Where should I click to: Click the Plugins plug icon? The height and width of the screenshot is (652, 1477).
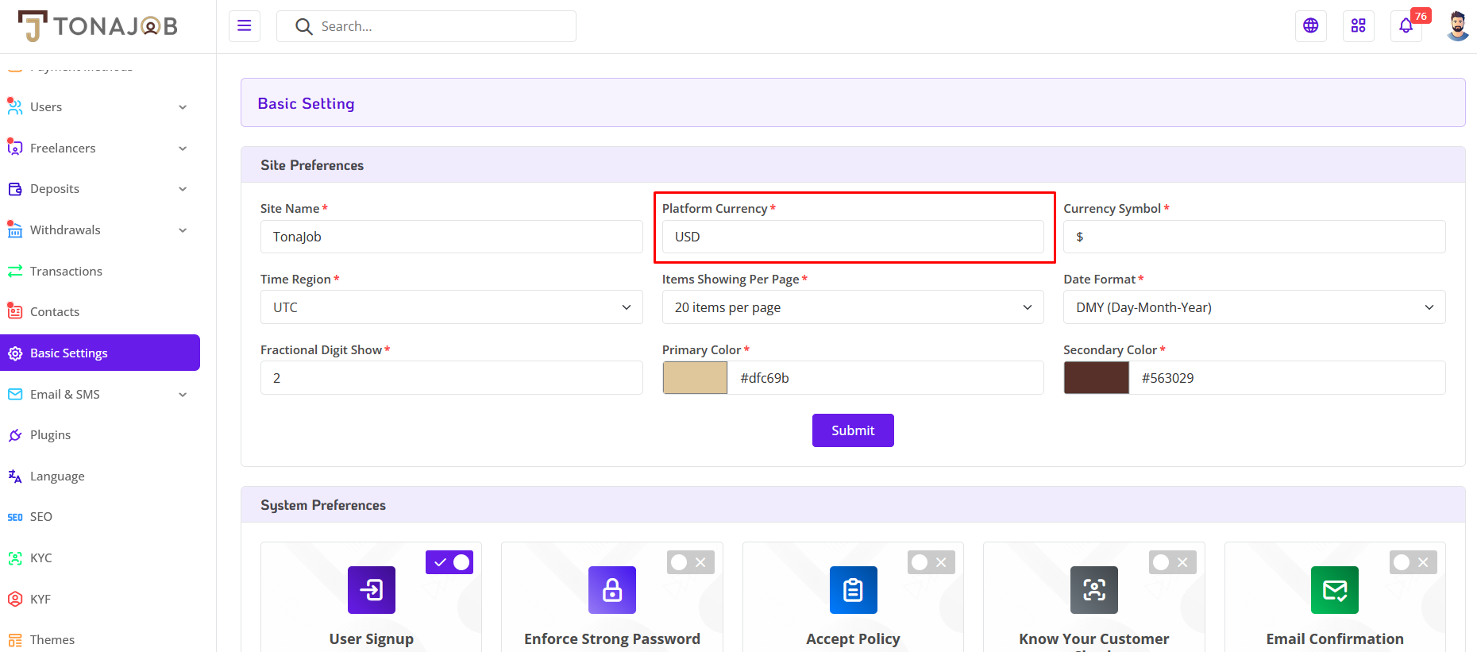(x=15, y=435)
